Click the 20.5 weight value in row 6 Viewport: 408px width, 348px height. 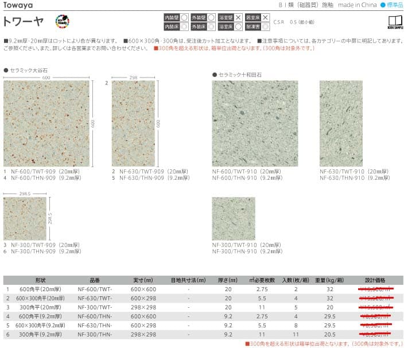pos(330,334)
